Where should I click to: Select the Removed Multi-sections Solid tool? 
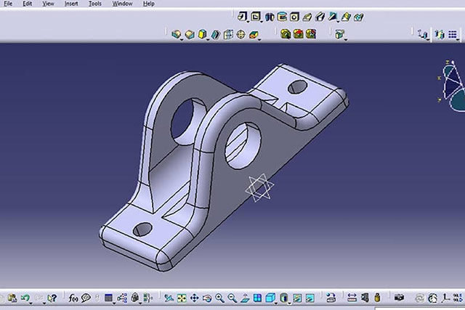coord(358,17)
